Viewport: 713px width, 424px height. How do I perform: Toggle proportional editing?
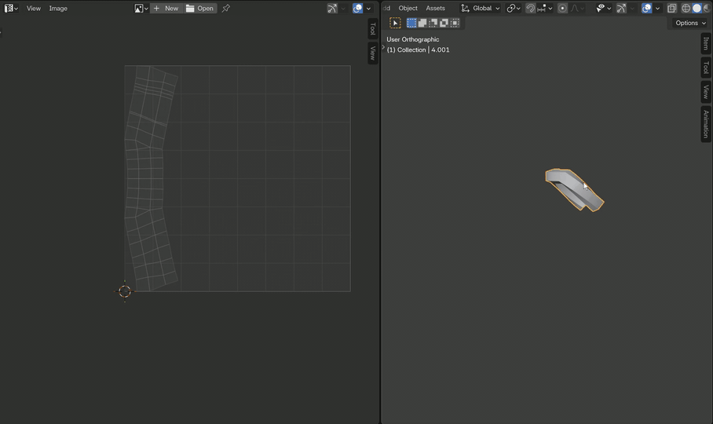[562, 8]
